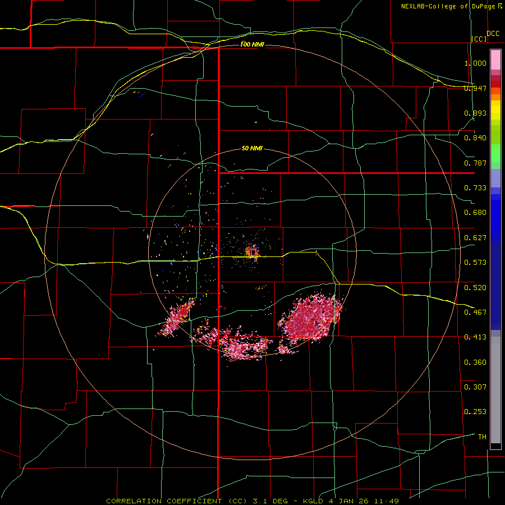Click the gray swatch of the color bar
This screenshot has width=505, height=505.
(x=495, y=390)
